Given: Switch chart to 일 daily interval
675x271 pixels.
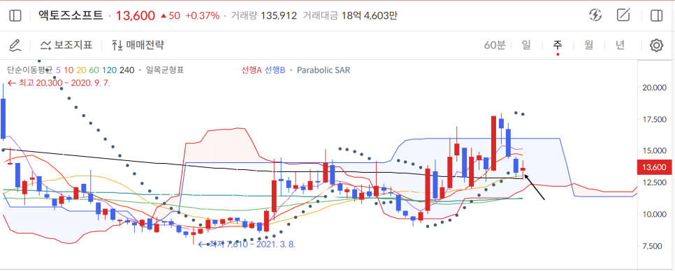Looking at the screenshot, I should tap(526, 45).
